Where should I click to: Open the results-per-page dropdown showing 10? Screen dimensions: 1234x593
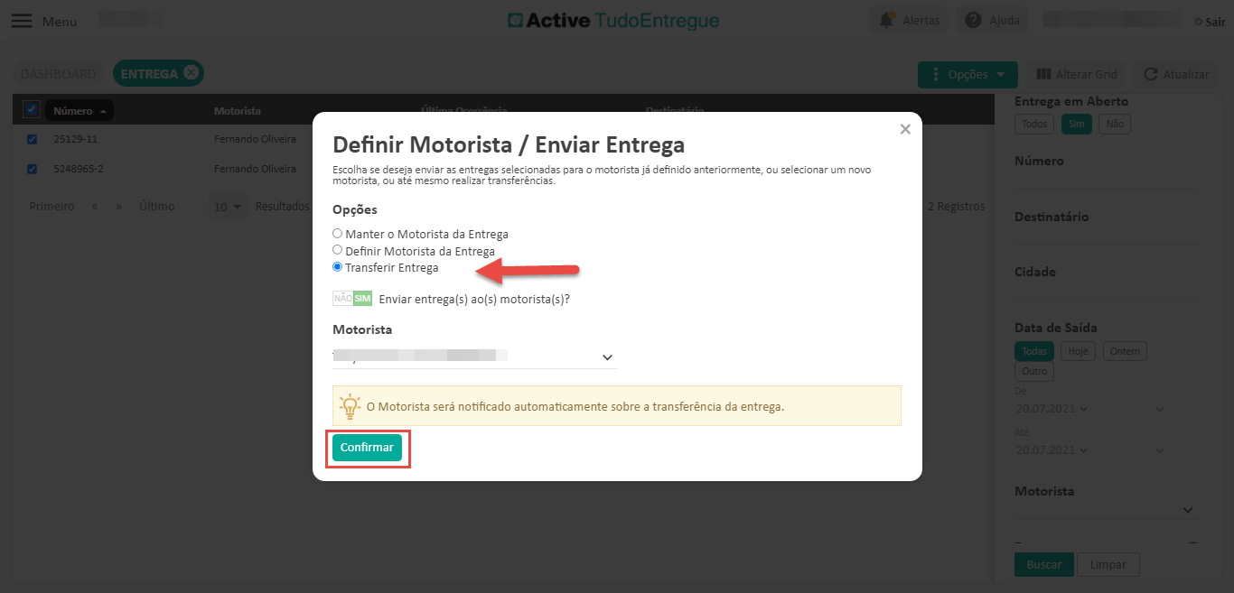pyautogui.click(x=228, y=207)
